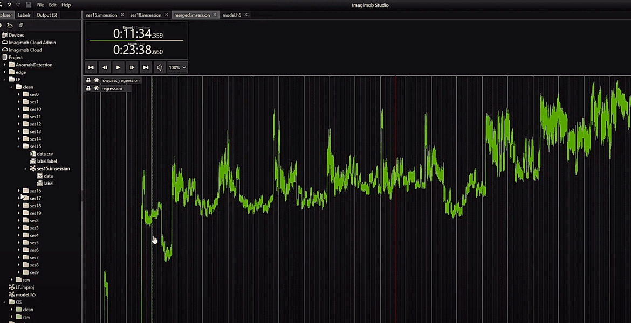
Task: Open the 100% playback speed dropdown
Action: [177, 67]
